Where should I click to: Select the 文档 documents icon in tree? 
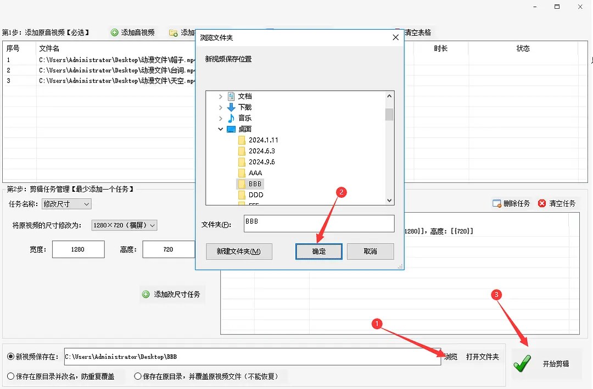[x=231, y=97]
